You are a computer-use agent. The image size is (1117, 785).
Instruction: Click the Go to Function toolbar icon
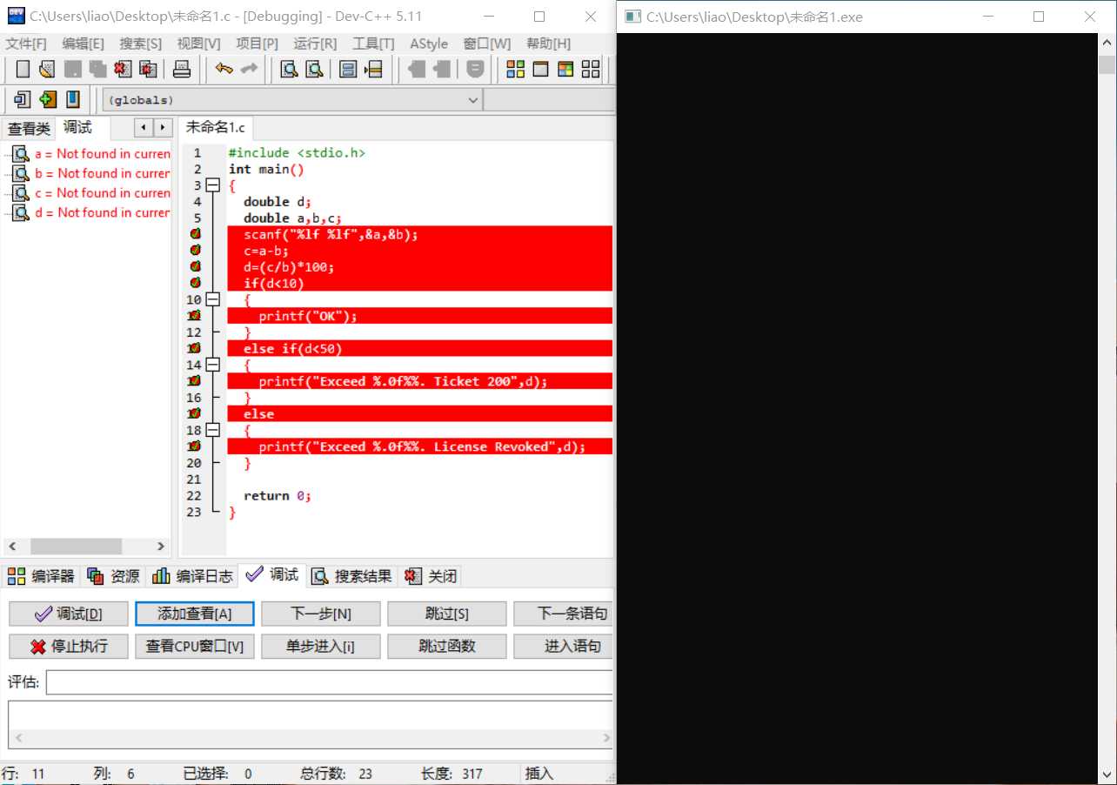coord(348,69)
